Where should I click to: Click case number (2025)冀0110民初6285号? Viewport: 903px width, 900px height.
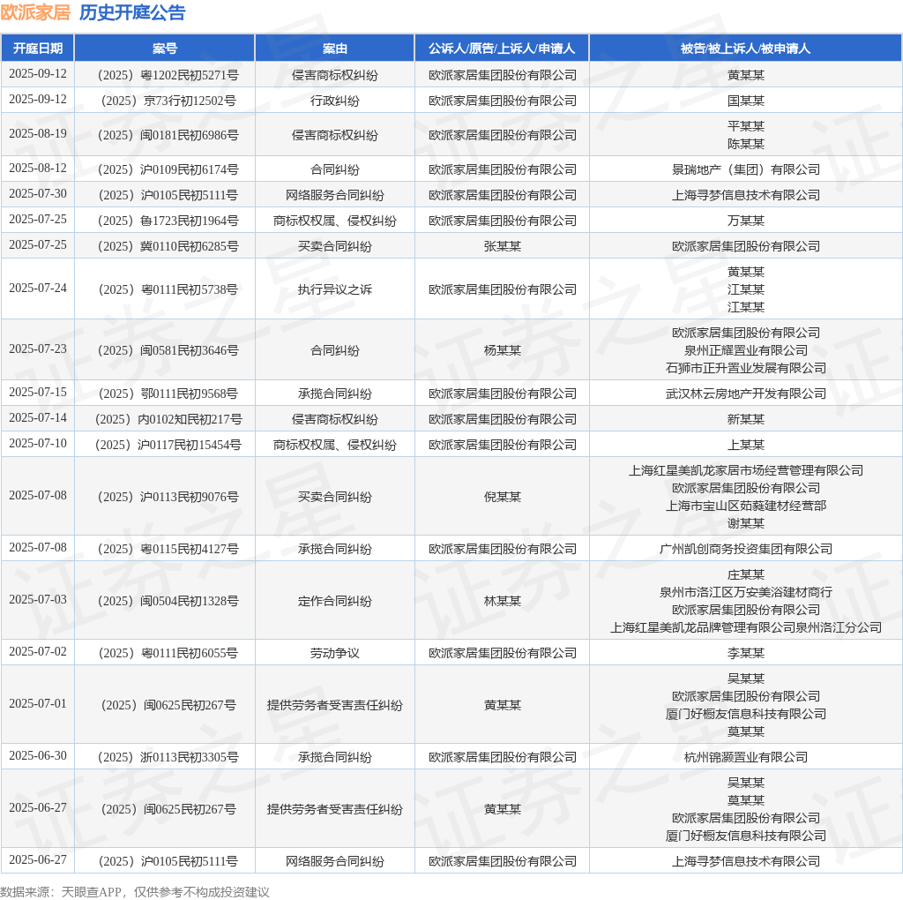[168, 246]
